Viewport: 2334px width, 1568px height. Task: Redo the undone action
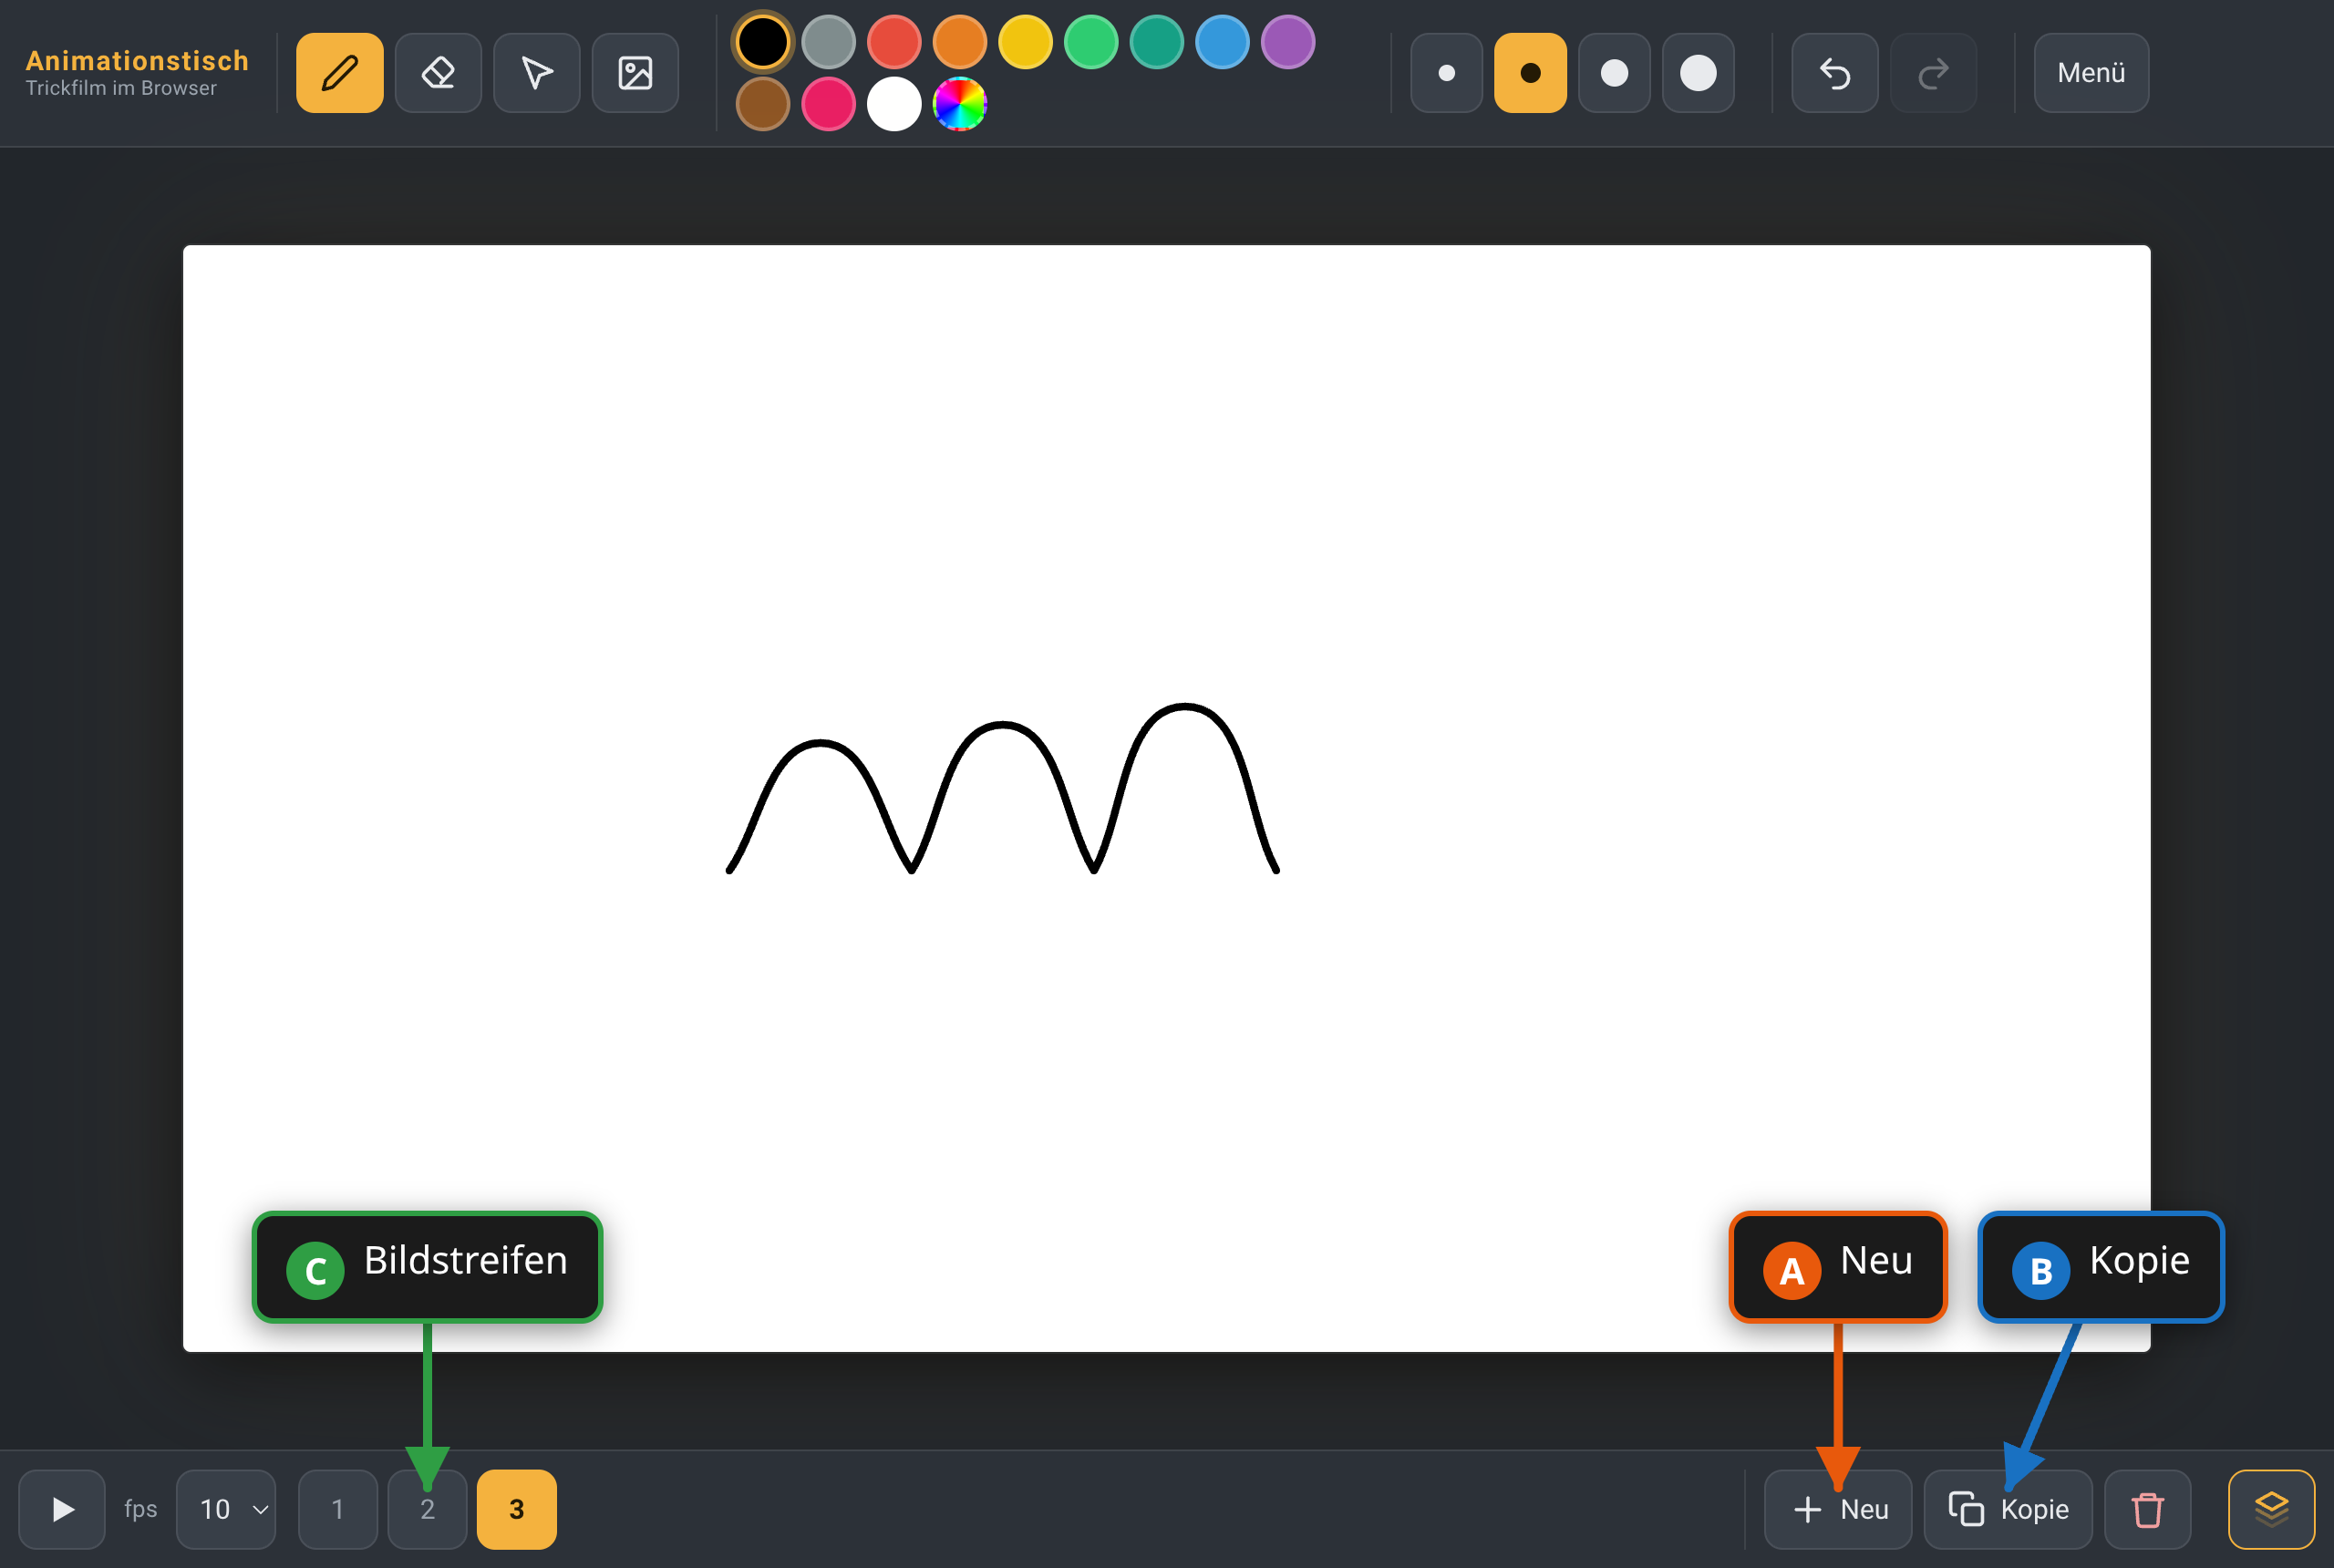tap(1933, 73)
